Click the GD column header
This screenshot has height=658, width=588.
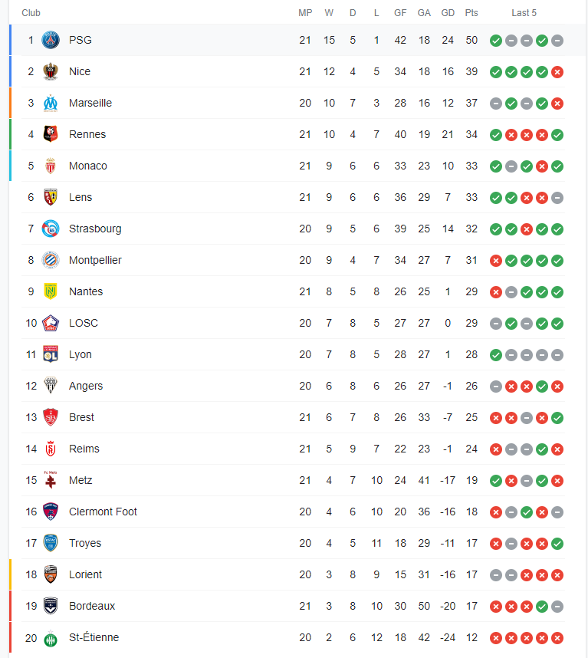tap(448, 12)
